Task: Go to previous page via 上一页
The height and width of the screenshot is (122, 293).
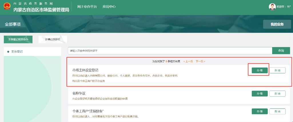Action: [188, 61]
